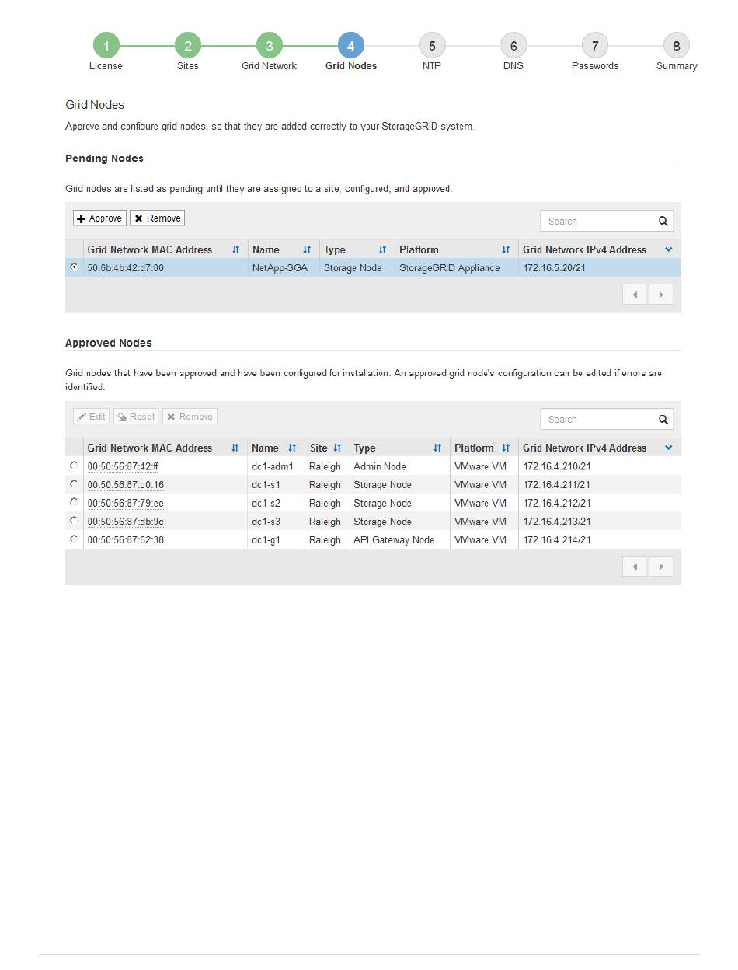Click magnifier icon in Pending Nodes search
This screenshot has height=970, width=738.
point(663,221)
